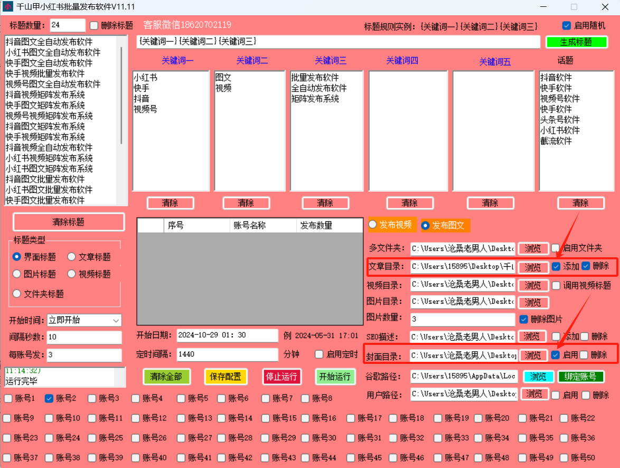Tick 删除 in the 用户路径 row

pyautogui.click(x=586, y=395)
